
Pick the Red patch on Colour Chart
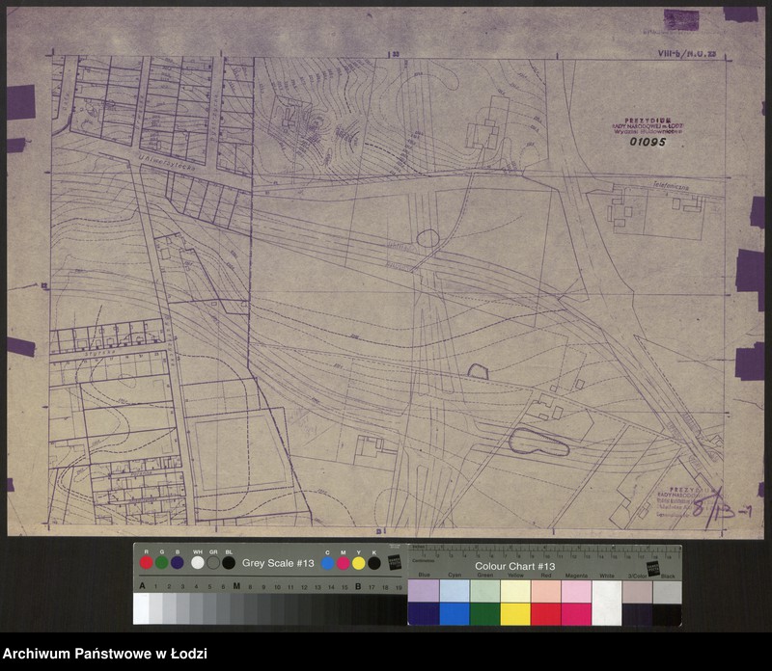(545, 614)
